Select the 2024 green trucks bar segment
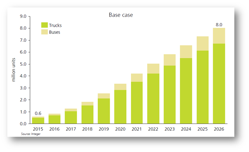This screenshot has height=152, width=249. 186,91
